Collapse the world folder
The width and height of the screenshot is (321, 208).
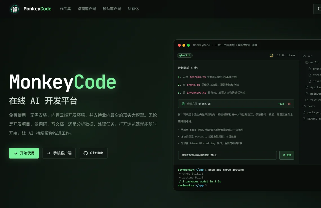click(312, 62)
